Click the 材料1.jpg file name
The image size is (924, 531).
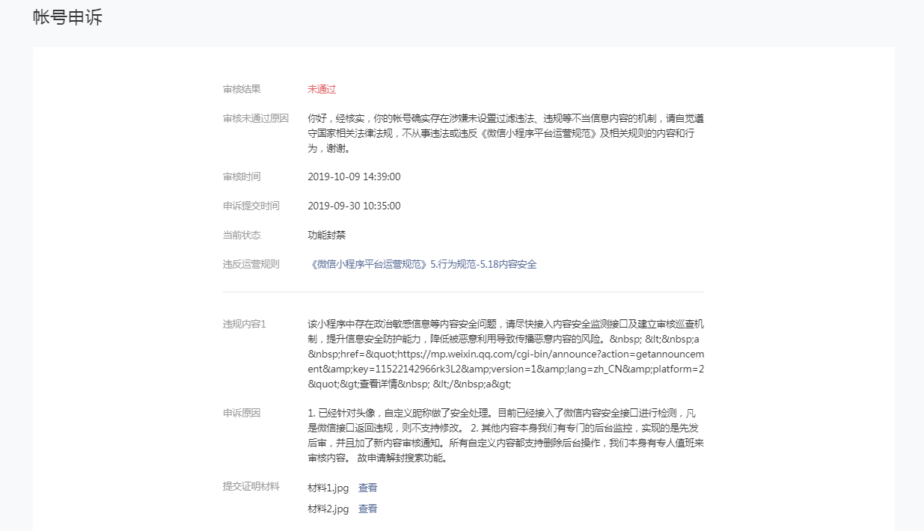(328, 488)
